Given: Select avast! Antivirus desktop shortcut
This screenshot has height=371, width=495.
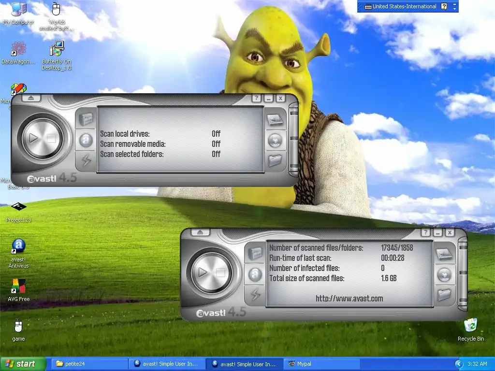Looking at the screenshot, I should [18, 254].
